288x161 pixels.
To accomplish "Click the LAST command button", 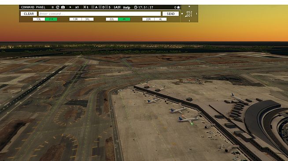I will pos(117,7).
